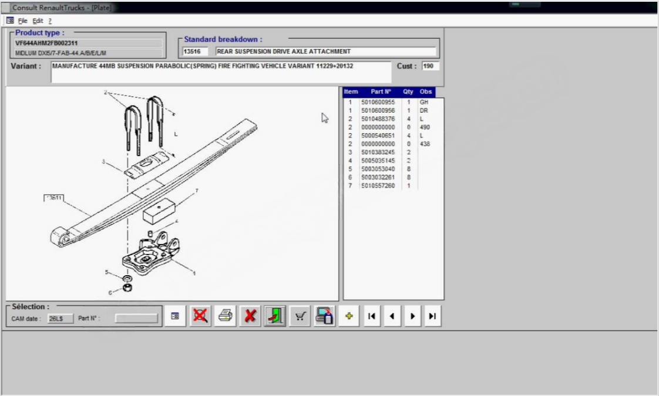This screenshot has height=396, width=659.
Task: Select part number 5003053040
Action: 378,169
